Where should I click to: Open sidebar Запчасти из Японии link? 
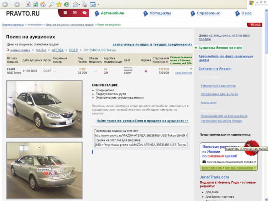pyautogui.click(x=215, y=69)
